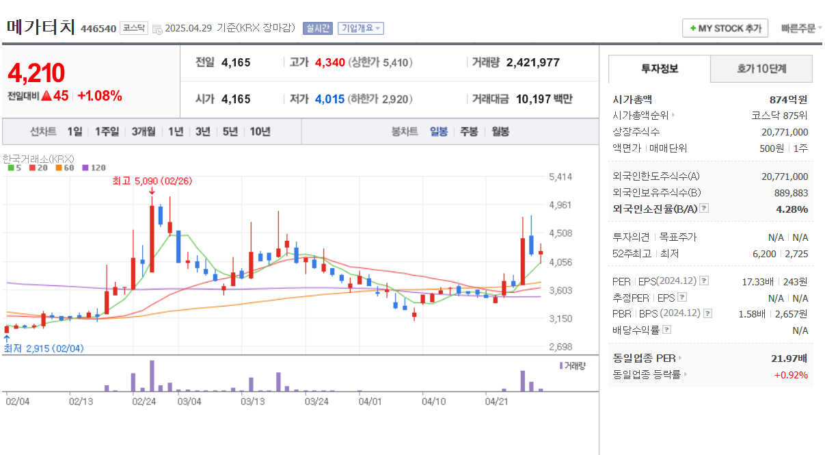Screen dimensions: 825x455
Task: Click the help icon next to 배당수익률
Action: click(x=667, y=330)
